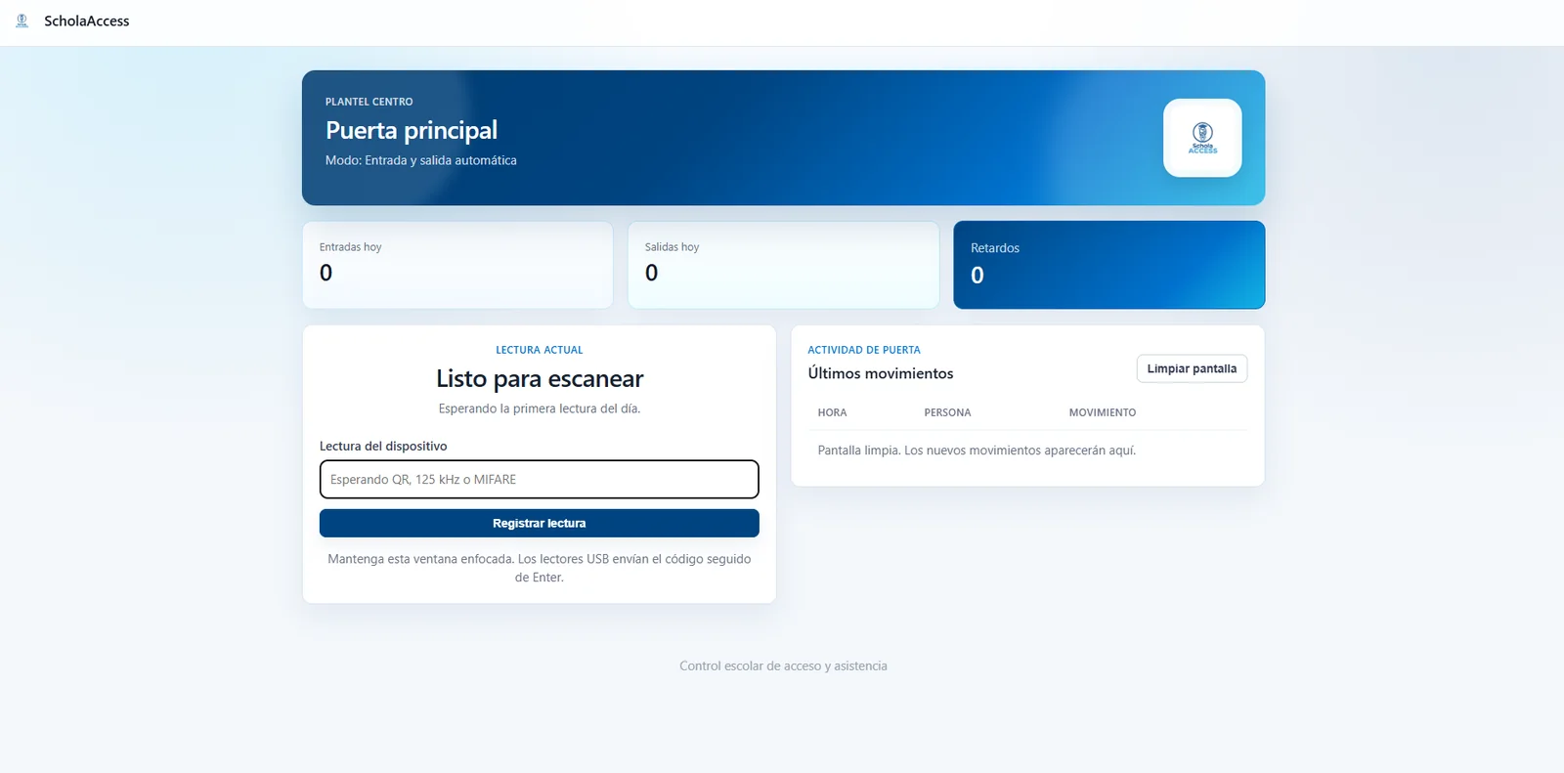Click the Listo para escanear heading
The height and width of the screenshot is (773, 1564).
pos(540,378)
